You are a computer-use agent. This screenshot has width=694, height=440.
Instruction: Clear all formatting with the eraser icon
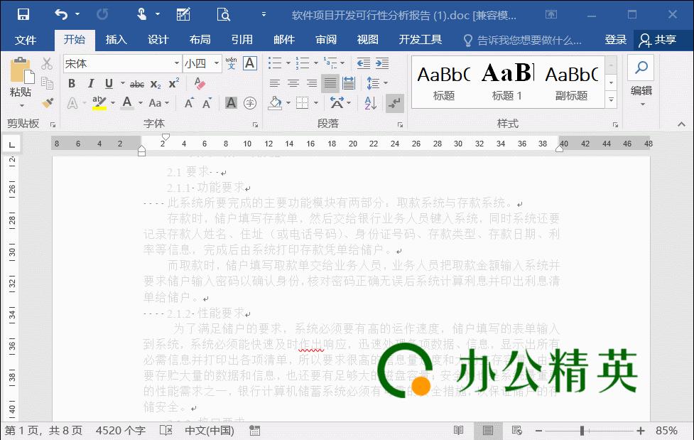(x=199, y=82)
